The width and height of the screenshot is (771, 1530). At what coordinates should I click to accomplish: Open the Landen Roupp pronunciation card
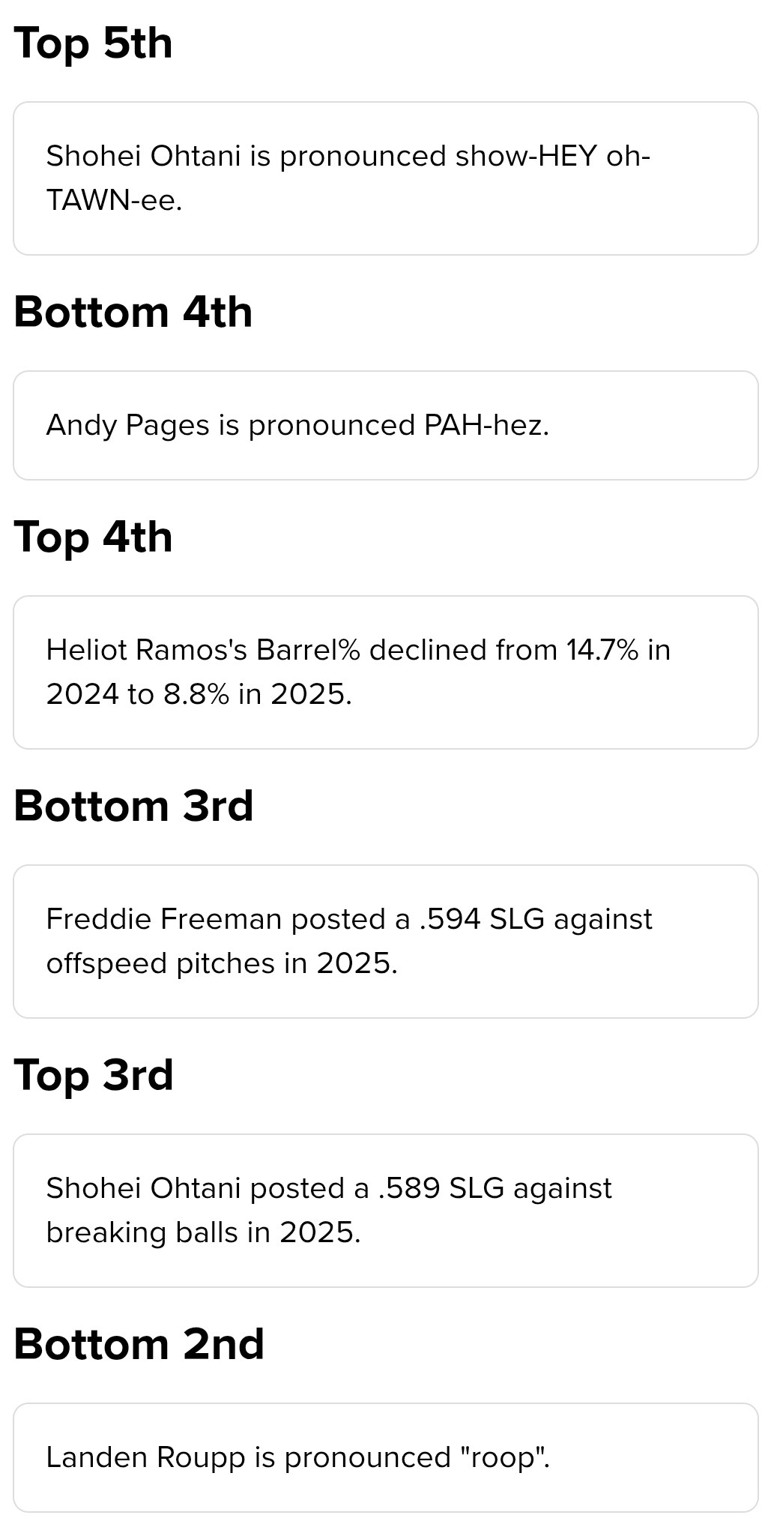386,1457
